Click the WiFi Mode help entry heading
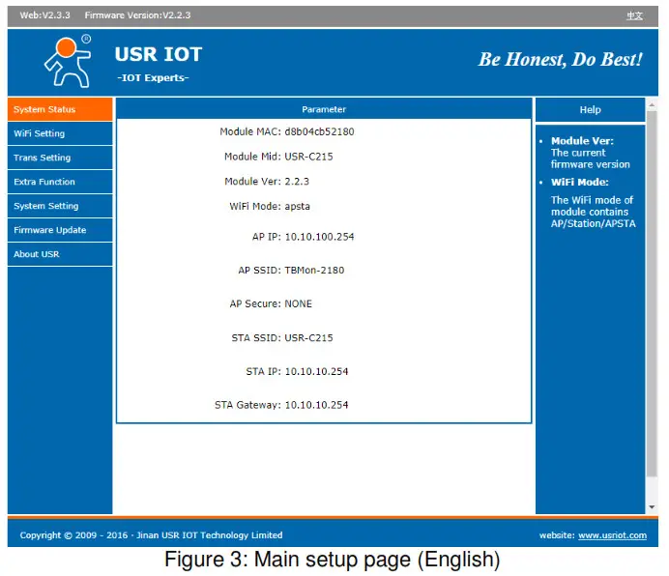 coord(579,183)
